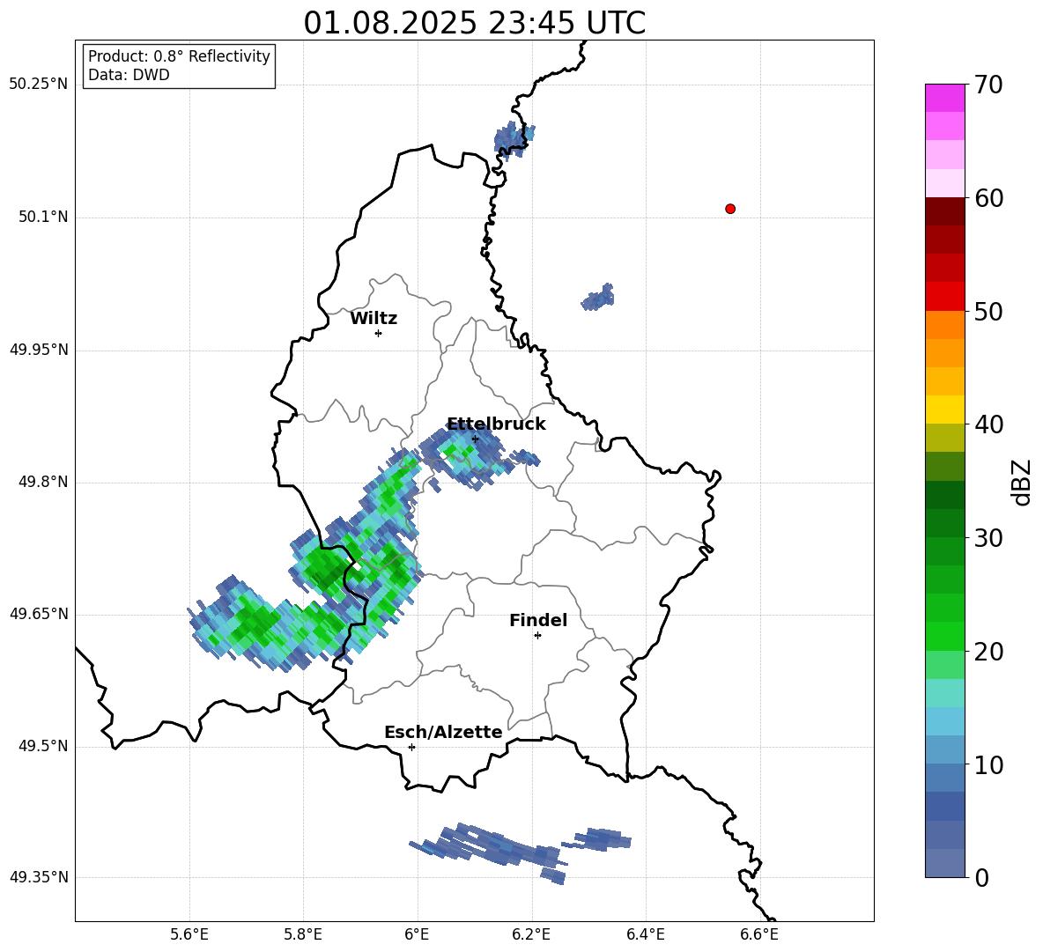1043x952 pixels.
Task: Click the Findel city label
Action: [x=538, y=620]
